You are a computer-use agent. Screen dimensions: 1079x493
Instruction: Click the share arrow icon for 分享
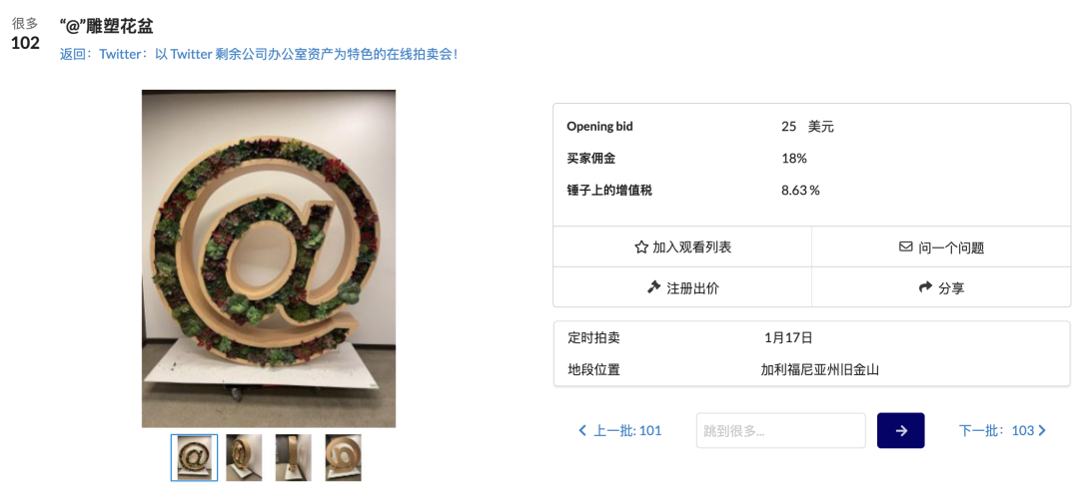(925, 287)
